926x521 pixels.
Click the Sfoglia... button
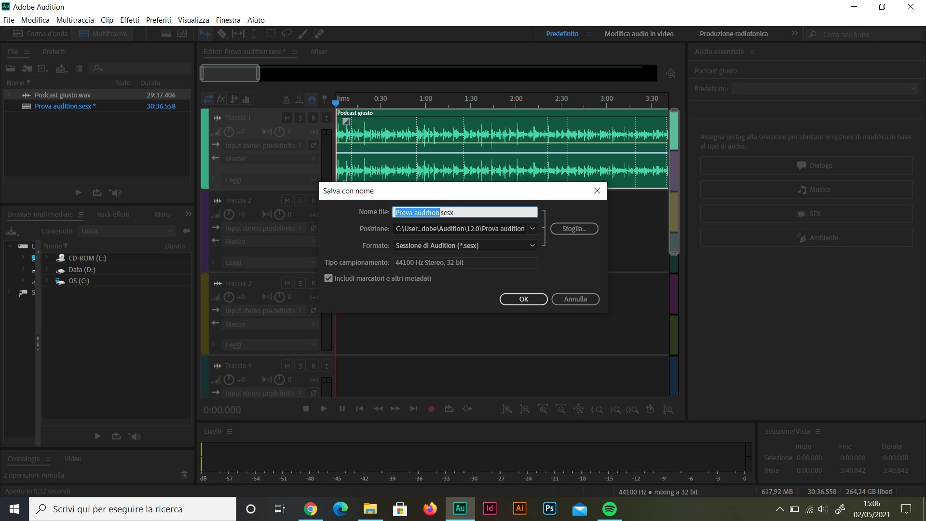point(574,229)
